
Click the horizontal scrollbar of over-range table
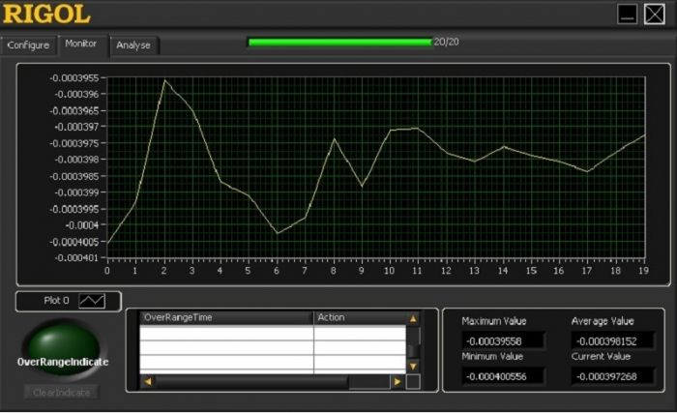271,382
